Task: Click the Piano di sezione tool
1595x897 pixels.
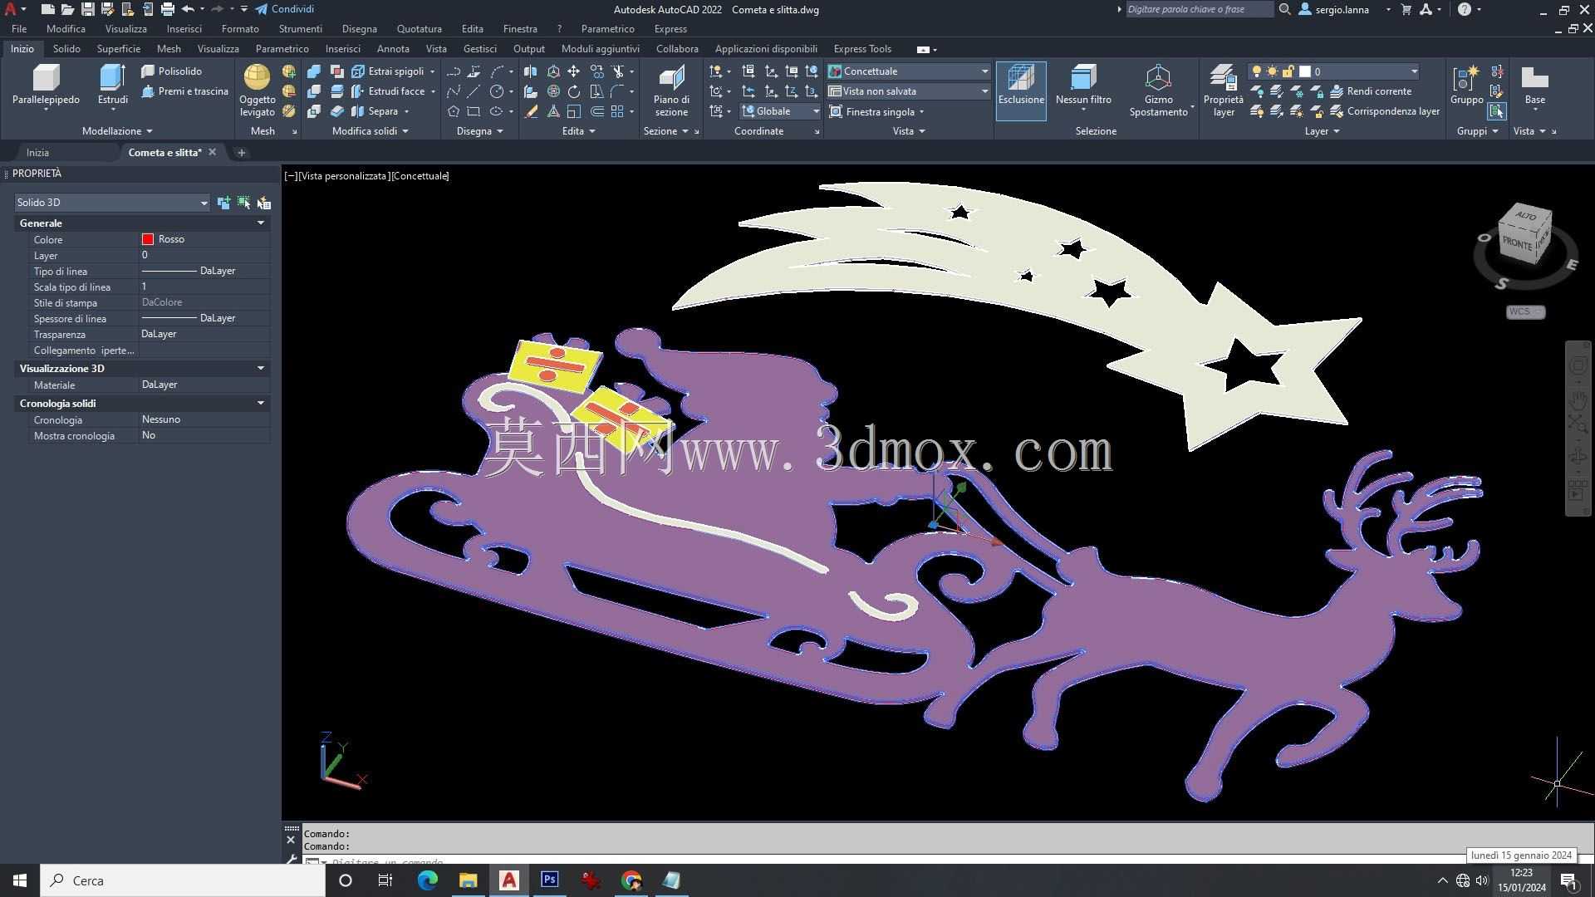Action: [x=671, y=91]
